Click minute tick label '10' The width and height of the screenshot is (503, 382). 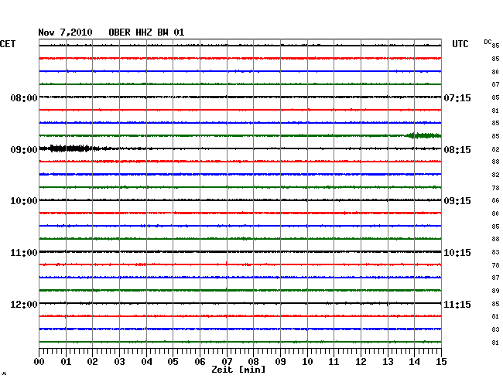click(x=307, y=361)
